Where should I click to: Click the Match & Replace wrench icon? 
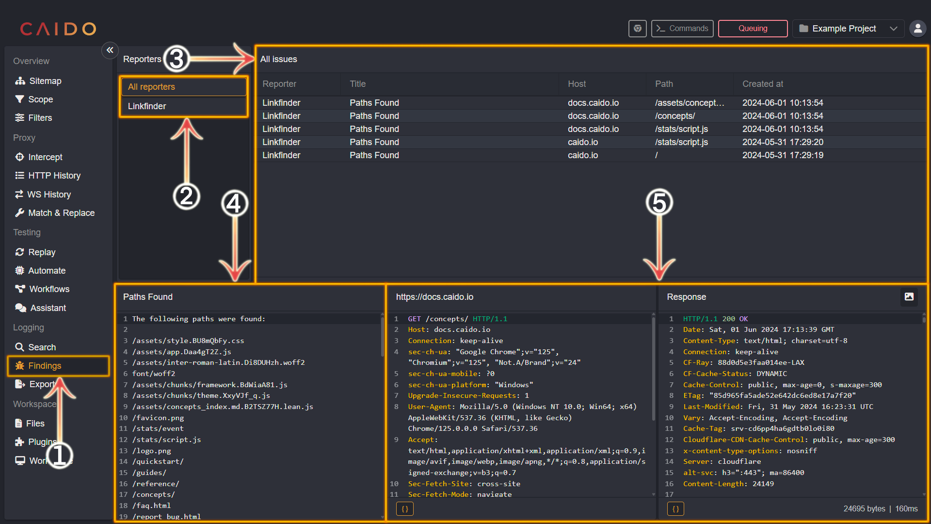[x=19, y=213]
